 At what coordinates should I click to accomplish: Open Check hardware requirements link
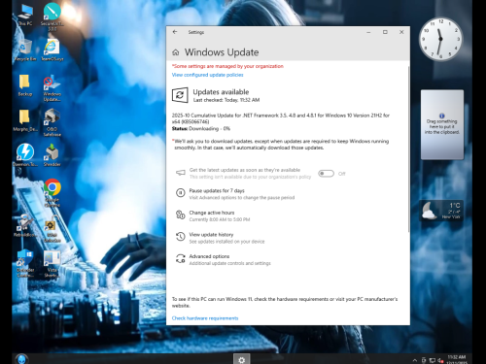(x=205, y=318)
